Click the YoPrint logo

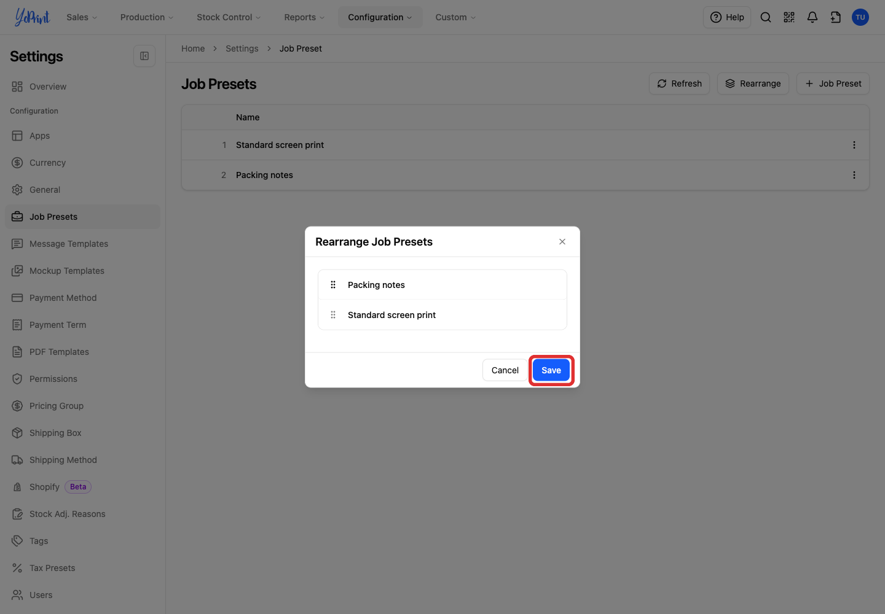point(32,17)
